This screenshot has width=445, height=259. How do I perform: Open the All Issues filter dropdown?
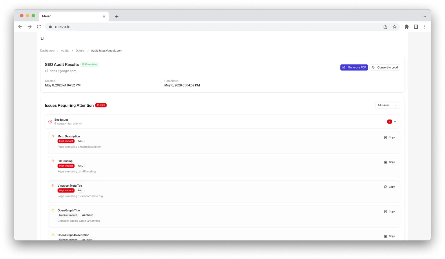(387, 105)
